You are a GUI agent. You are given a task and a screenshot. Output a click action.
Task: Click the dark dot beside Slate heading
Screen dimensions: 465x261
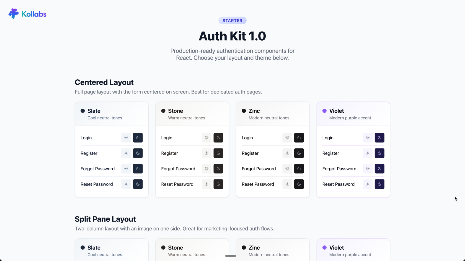coord(82,111)
